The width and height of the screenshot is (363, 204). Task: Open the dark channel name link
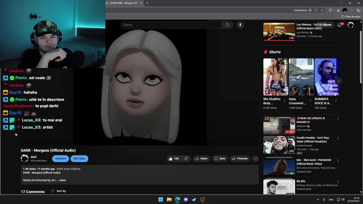[34, 157]
